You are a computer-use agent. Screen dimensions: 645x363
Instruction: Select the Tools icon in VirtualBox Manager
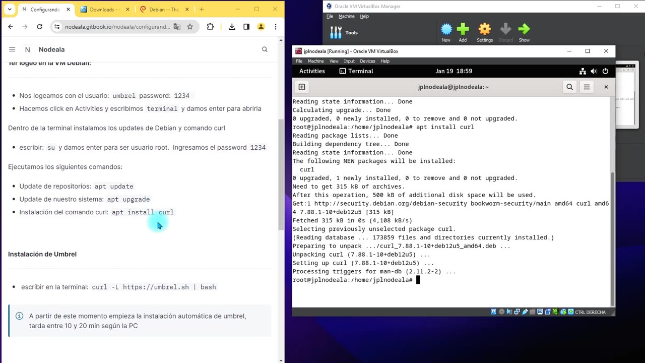click(x=336, y=32)
